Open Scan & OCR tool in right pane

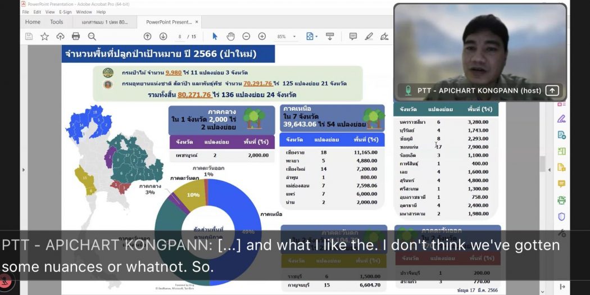561,200
